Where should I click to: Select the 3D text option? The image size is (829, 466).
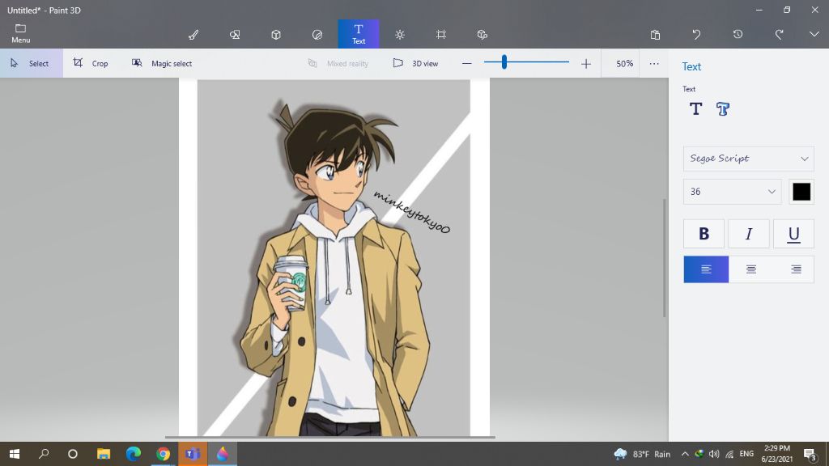click(x=723, y=109)
